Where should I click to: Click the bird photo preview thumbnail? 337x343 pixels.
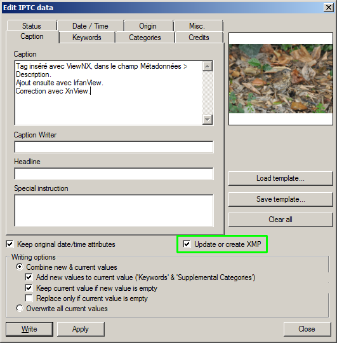tap(281, 79)
